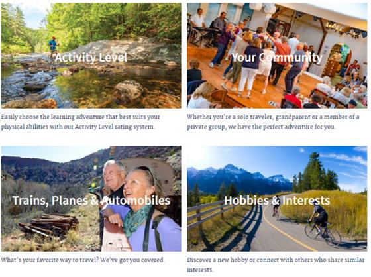The width and height of the screenshot is (371, 277).
Task: Click the hiker in the blue shirt
Action: [x=53, y=47]
